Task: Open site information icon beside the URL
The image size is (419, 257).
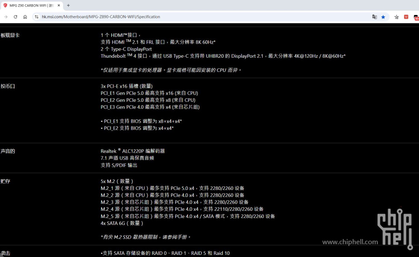Action: (x=37, y=17)
